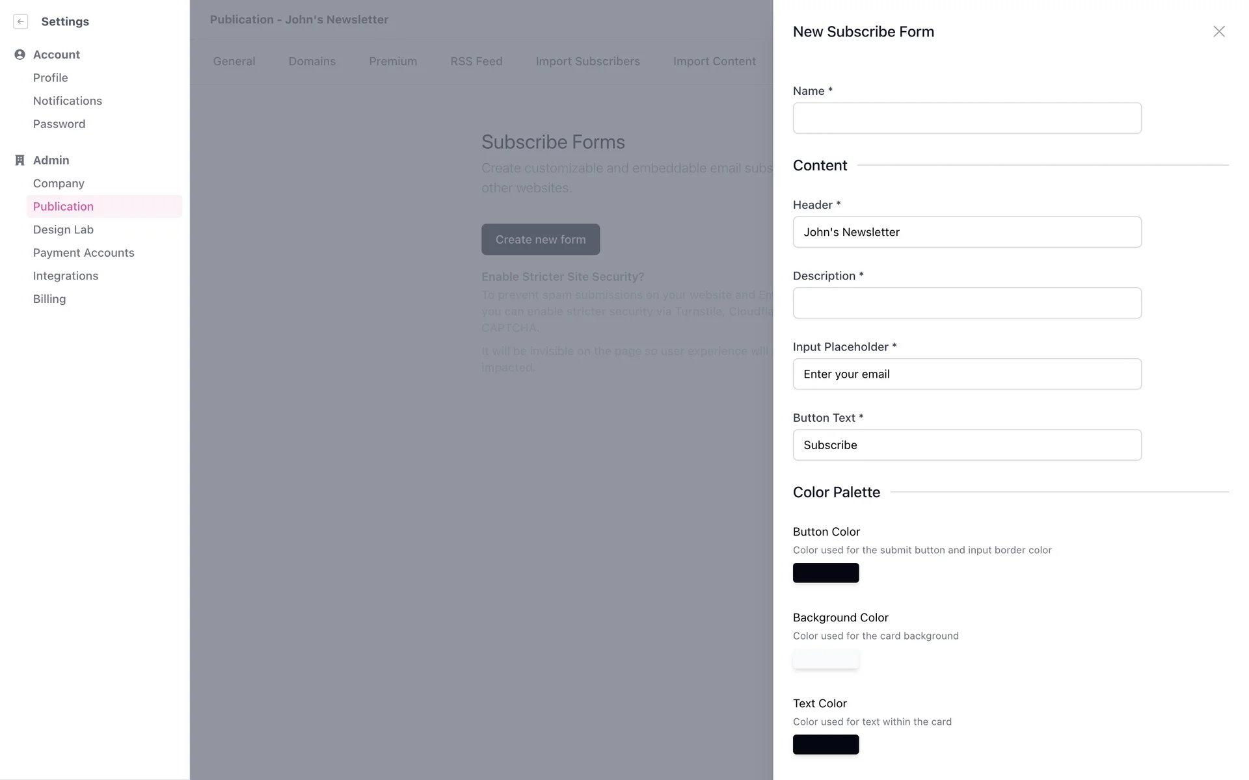Click the back arrow icon beside Settings

tap(21, 21)
